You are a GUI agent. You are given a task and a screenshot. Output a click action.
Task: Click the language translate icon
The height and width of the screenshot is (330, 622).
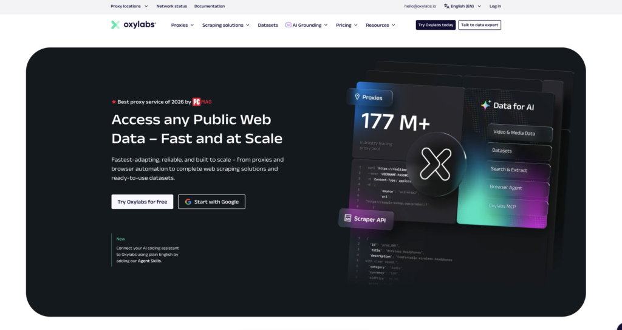tap(446, 6)
